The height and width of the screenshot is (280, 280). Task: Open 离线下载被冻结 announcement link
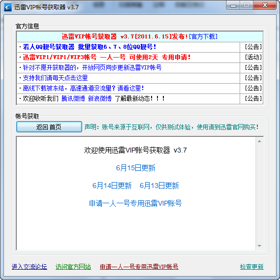(83, 88)
